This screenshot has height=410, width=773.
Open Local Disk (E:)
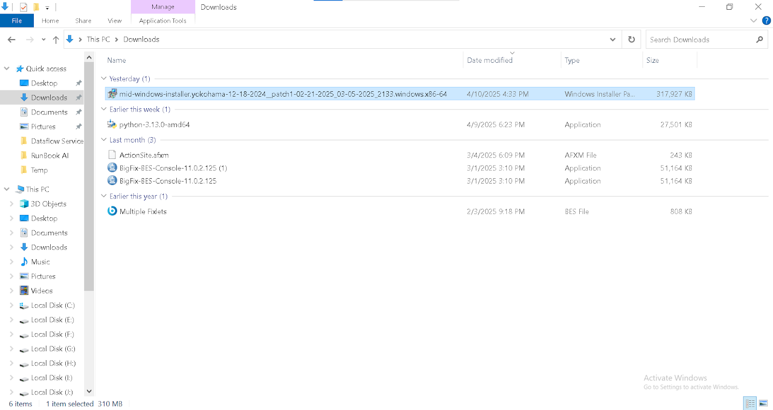point(52,320)
